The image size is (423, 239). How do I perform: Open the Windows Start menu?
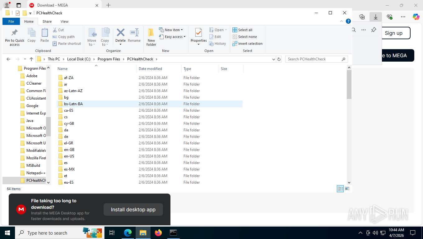(7, 232)
